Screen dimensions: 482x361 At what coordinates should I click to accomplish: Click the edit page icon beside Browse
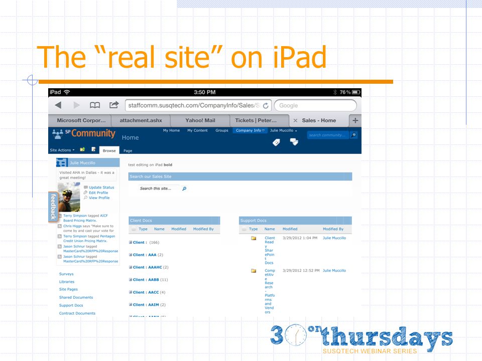tap(93, 149)
